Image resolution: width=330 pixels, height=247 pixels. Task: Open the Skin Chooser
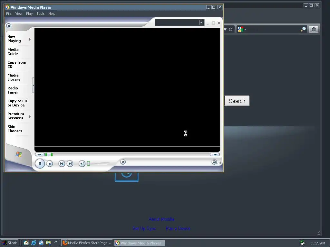tap(15, 129)
